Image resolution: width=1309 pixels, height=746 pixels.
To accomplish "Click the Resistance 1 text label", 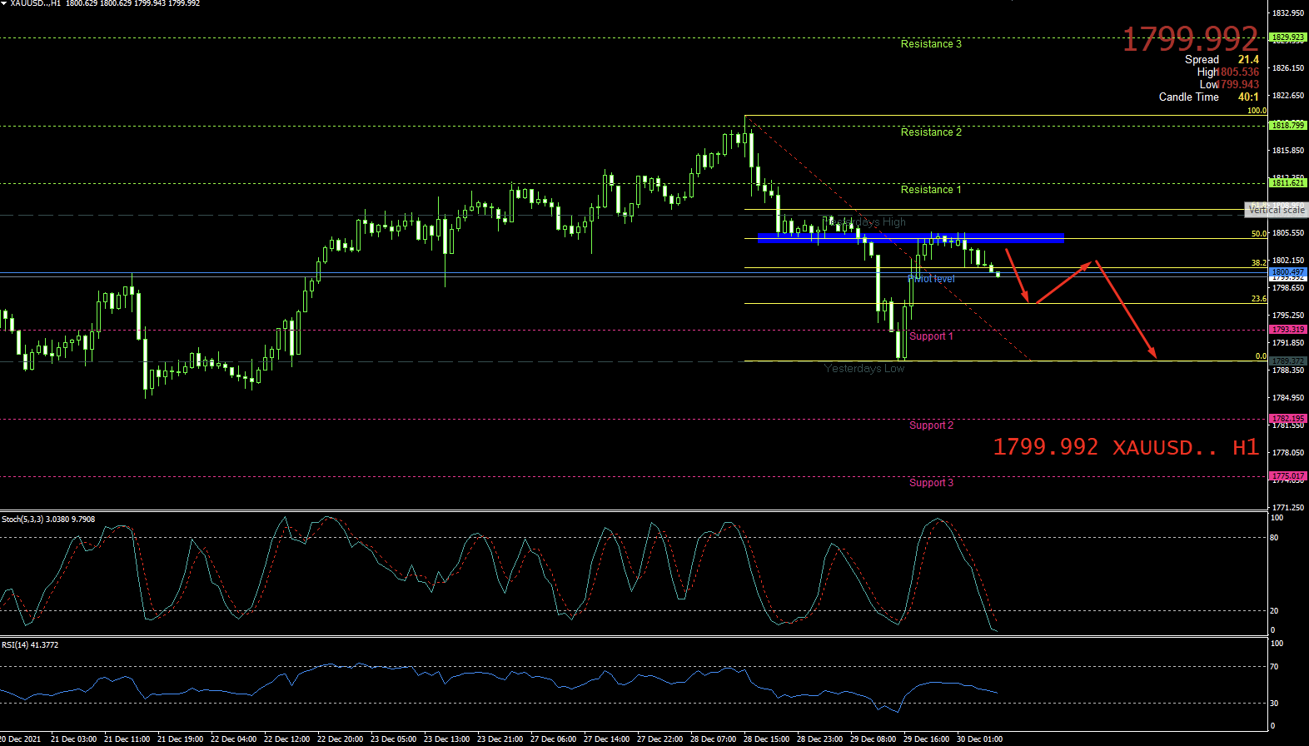I will (931, 190).
